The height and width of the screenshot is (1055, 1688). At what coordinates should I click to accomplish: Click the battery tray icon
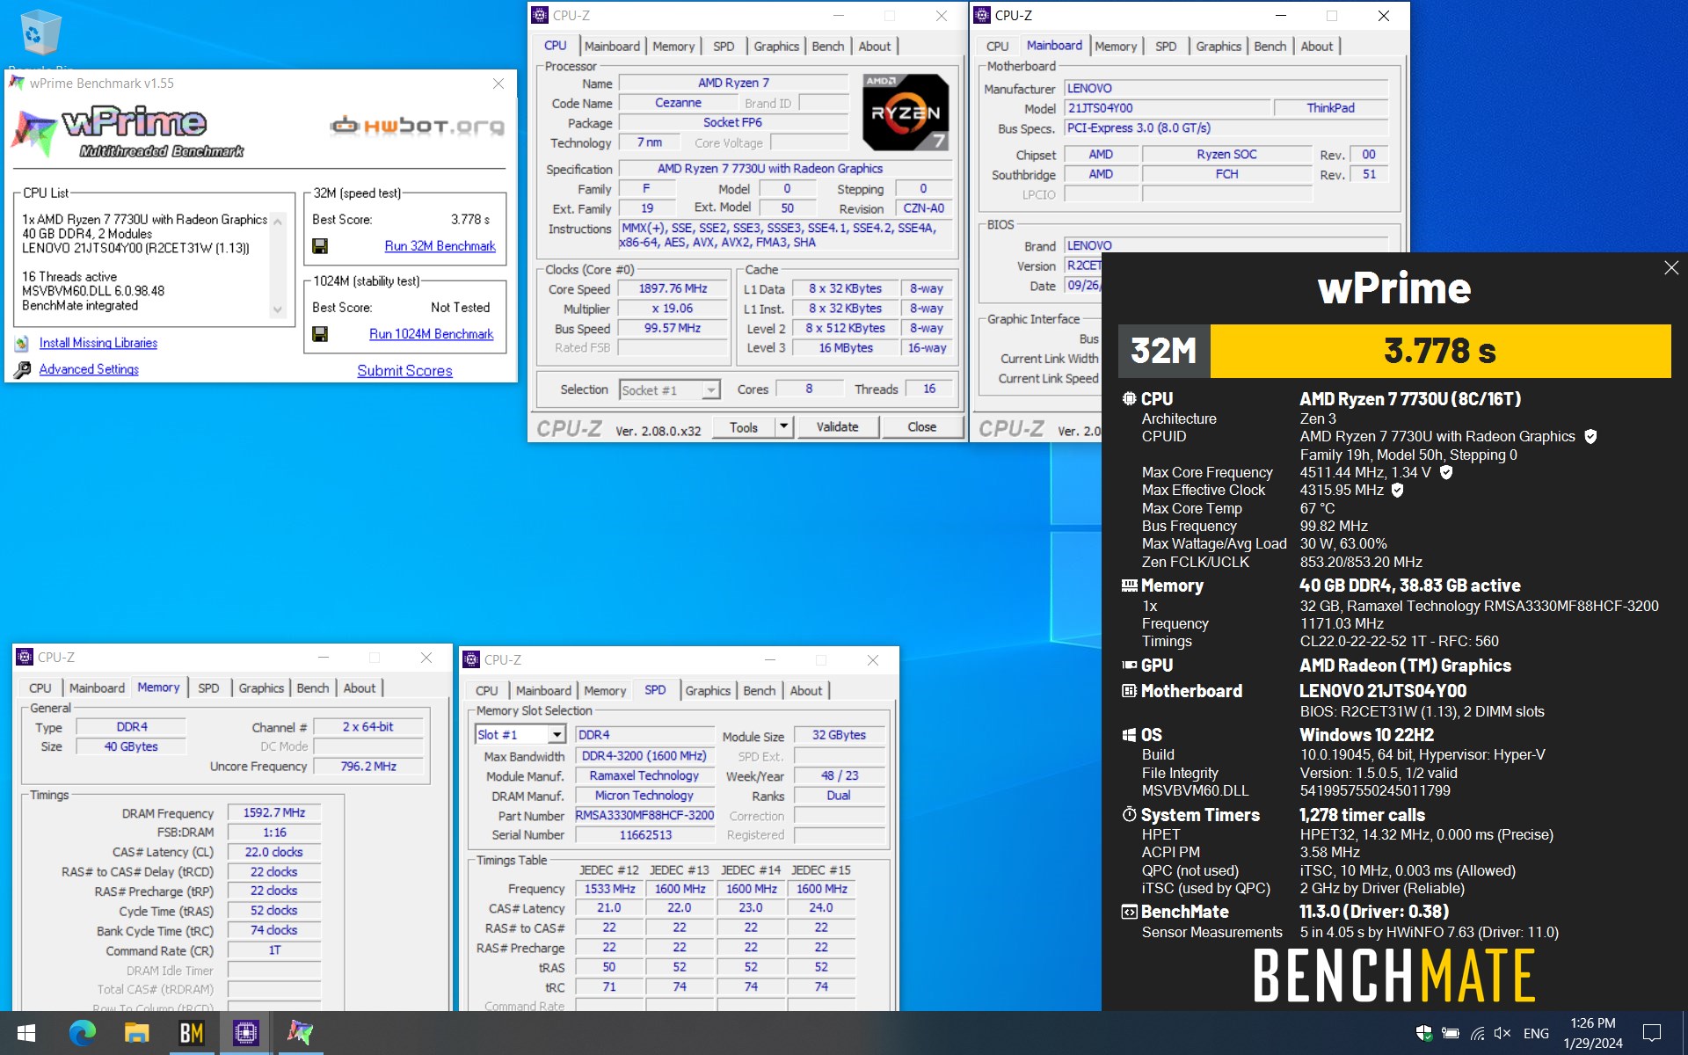pyautogui.click(x=1451, y=1033)
